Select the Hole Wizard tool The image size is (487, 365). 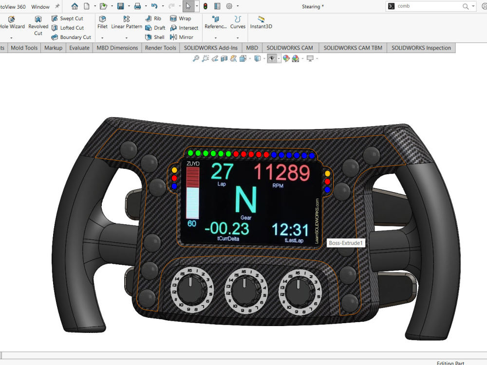pyautogui.click(x=12, y=23)
